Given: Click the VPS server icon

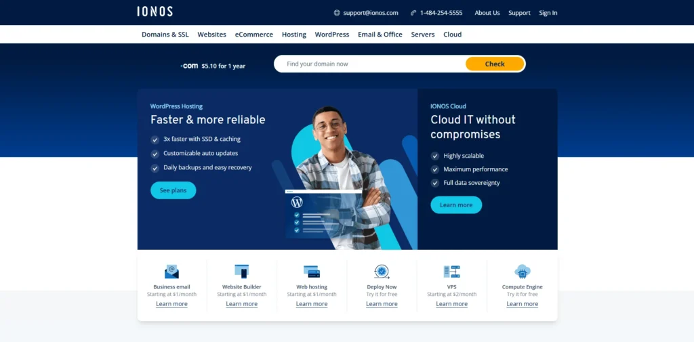Looking at the screenshot, I should tap(452, 271).
